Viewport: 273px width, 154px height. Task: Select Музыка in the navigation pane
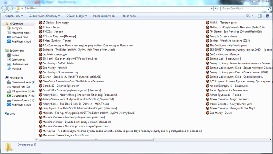pos(16,68)
